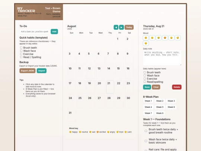Screen dimensions: 201x151
Task: Tick 'Brush teeth twice daily' week task
Action: coord(146,131)
